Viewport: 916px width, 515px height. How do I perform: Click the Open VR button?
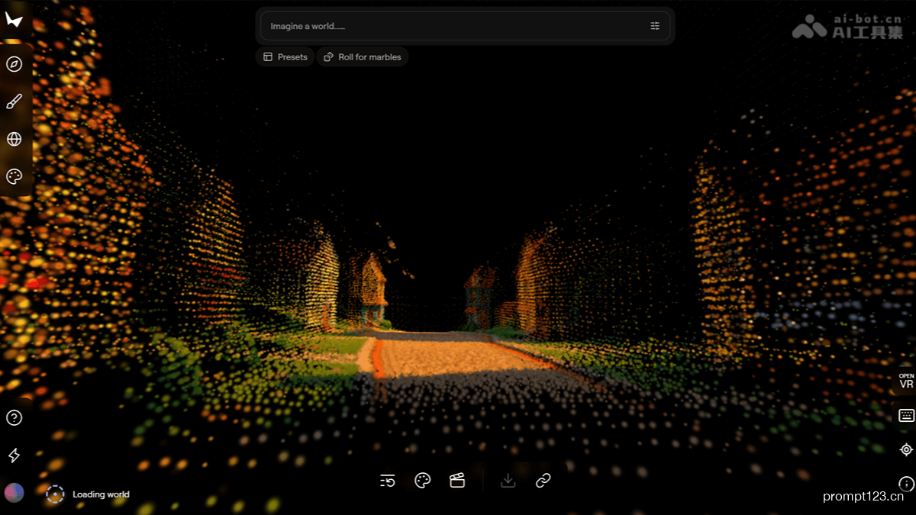906,381
